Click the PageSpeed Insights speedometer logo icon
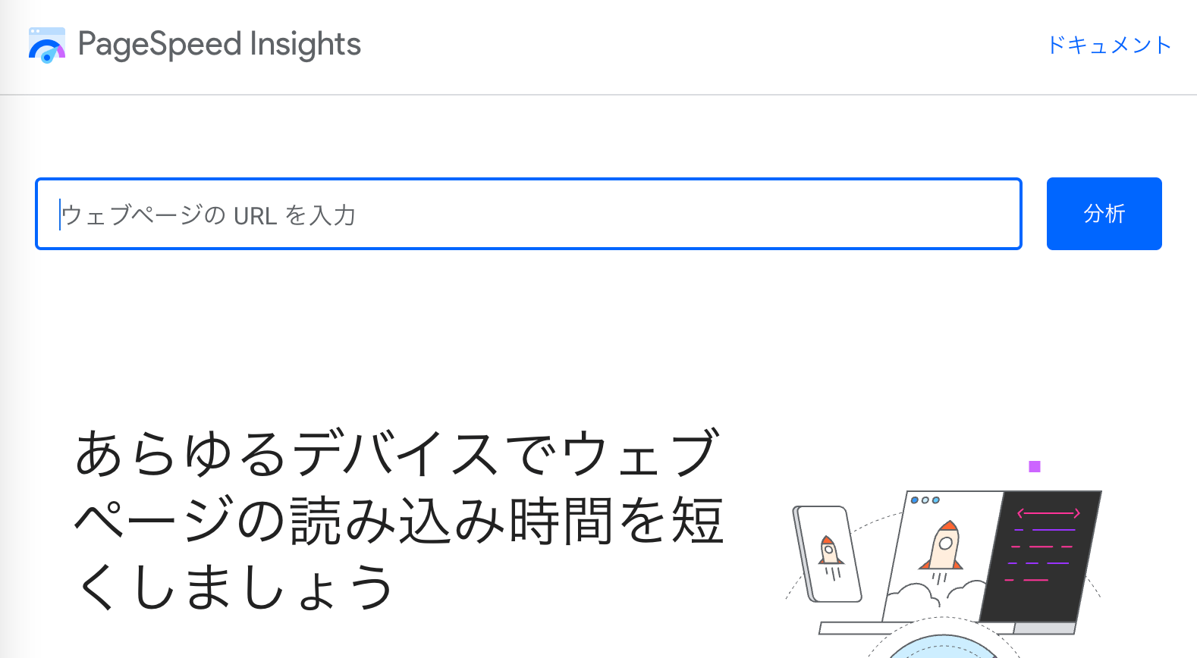The height and width of the screenshot is (658, 1197). [47, 45]
